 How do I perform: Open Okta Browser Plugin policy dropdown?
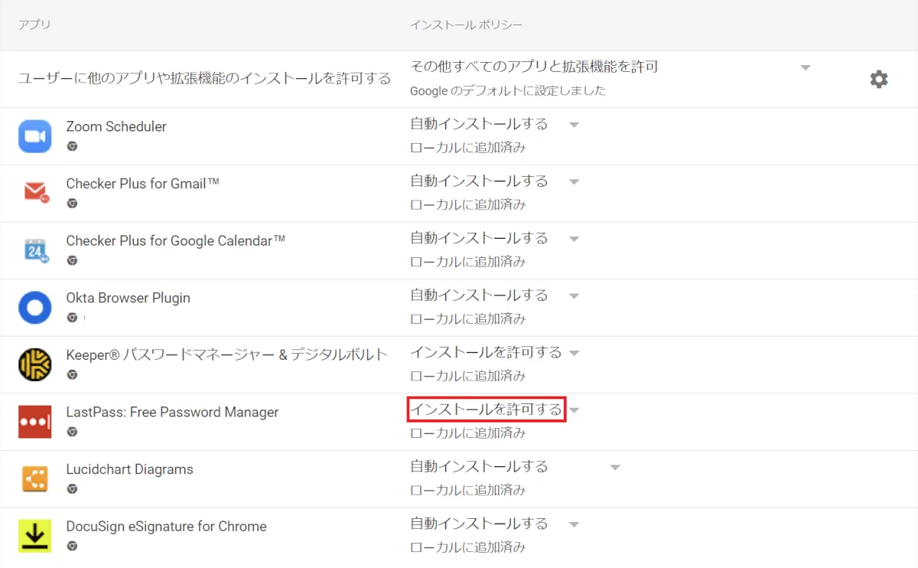(x=575, y=296)
